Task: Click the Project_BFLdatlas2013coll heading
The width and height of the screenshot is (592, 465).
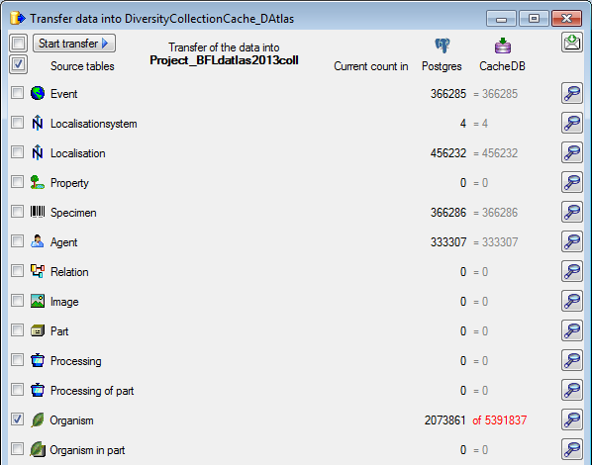Action: (x=224, y=60)
